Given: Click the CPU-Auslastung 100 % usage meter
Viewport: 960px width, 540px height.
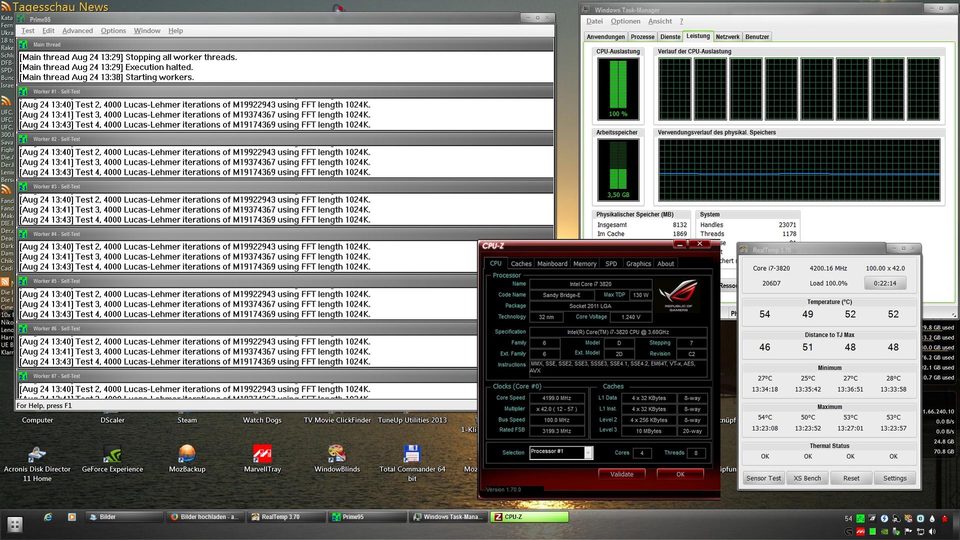Looking at the screenshot, I should 618,89.
